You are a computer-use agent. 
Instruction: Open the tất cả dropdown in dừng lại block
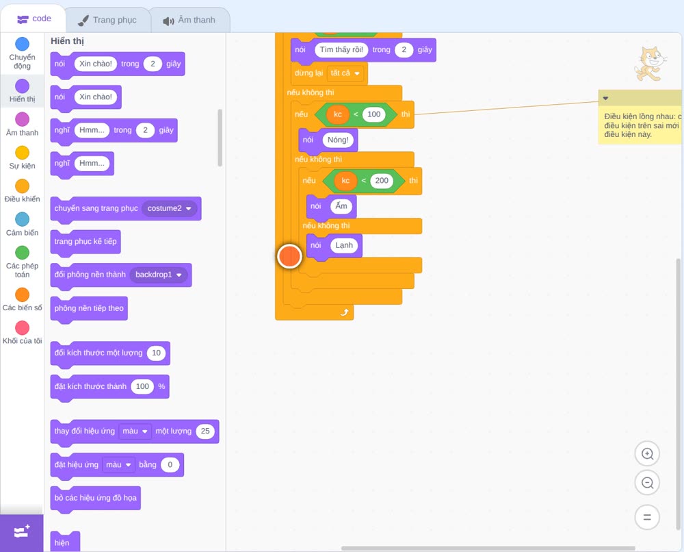tap(345, 73)
